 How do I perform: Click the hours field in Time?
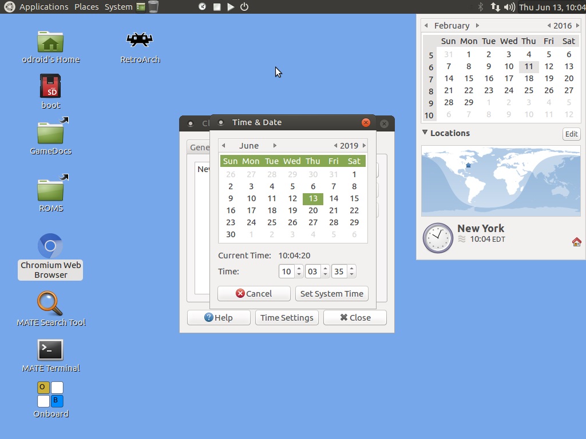286,272
